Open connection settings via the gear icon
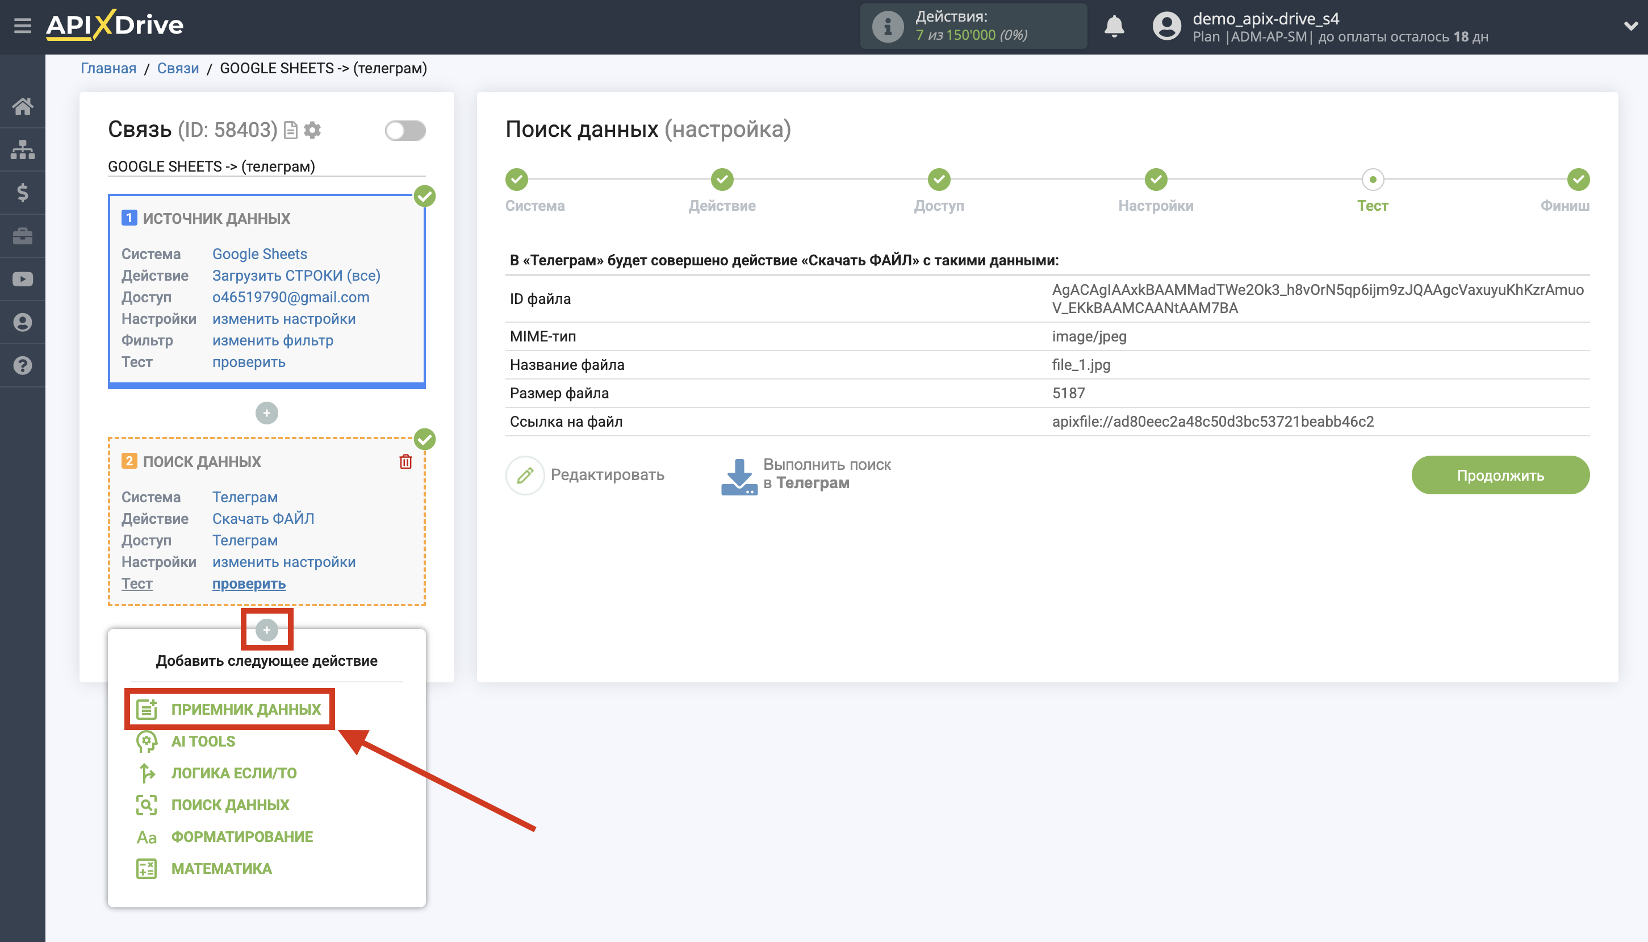The width and height of the screenshot is (1648, 942). click(x=313, y=130)
